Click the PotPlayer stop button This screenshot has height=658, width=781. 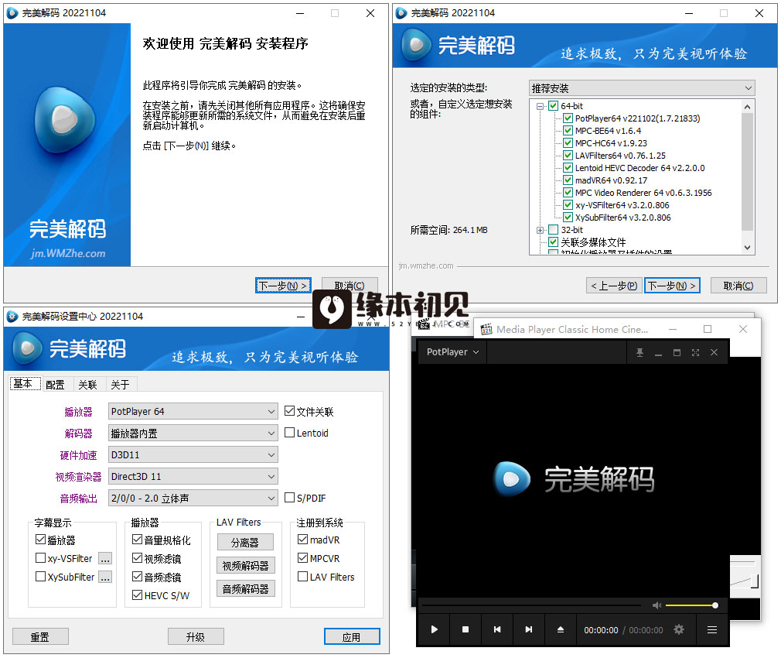tap(466, 629)
